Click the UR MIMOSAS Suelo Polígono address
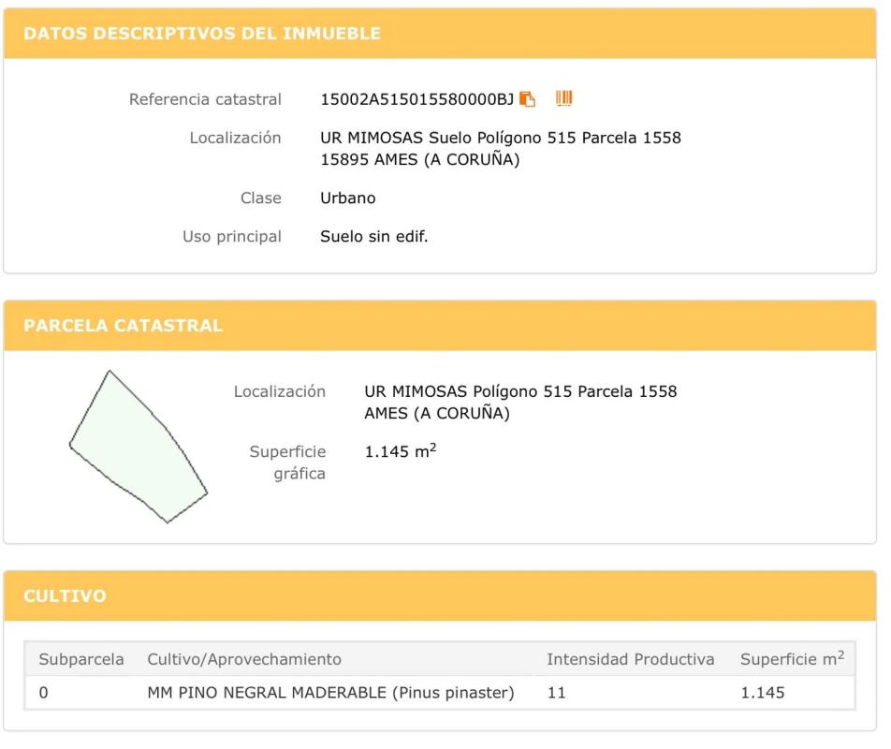Image resolution: width=891 pixels, height=749 pixels. pos(501,139)
